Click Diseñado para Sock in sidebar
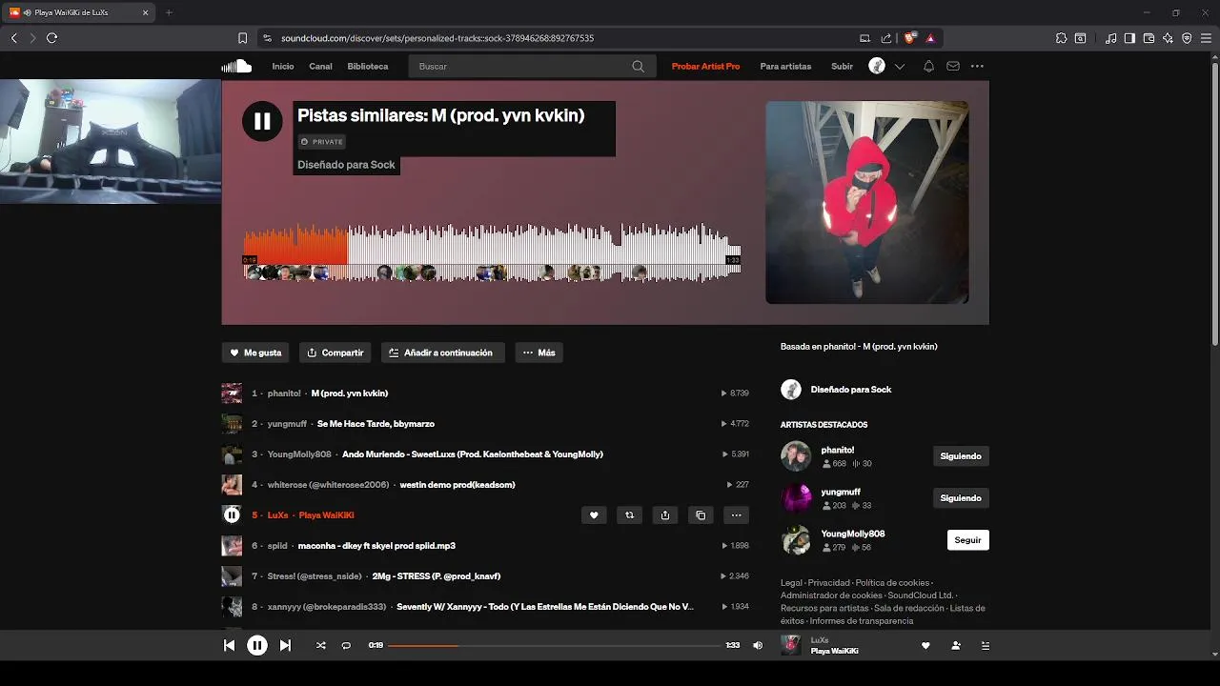The height and width of the screenshot is (686, 1220). pos(850,390)
